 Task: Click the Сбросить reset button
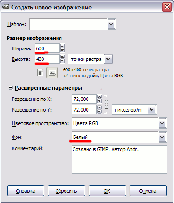pyautogui.click(x=66, y=191)
